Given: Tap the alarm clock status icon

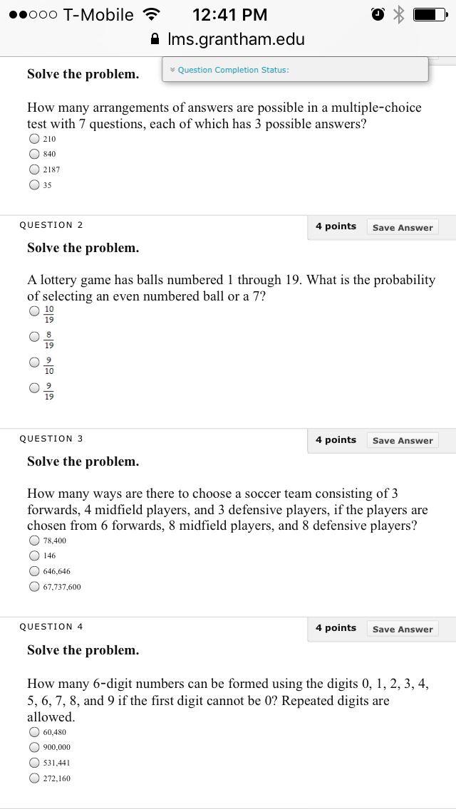Looking at the screenshot, I should pyautogui.click(x=378, y=15).
